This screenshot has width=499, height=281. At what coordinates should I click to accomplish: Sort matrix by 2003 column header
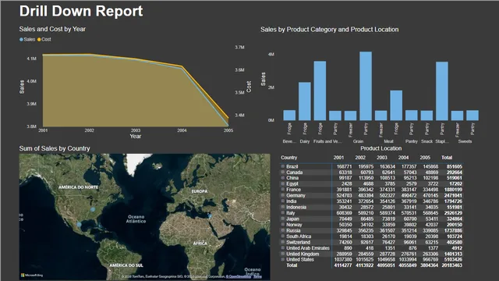coord(382,158)
